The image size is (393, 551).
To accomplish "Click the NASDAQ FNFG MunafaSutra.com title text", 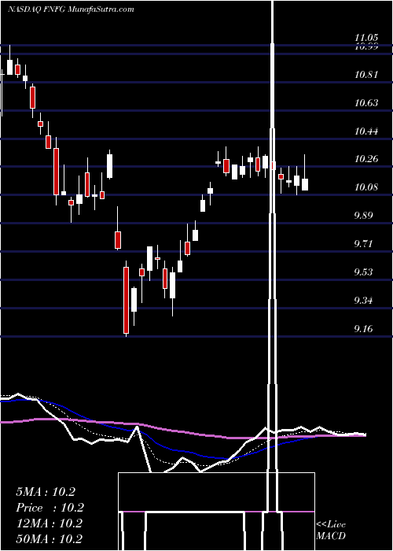I will click(x=71, y=9).
